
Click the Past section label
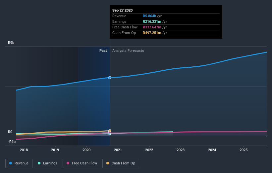[x=103, y=51]
